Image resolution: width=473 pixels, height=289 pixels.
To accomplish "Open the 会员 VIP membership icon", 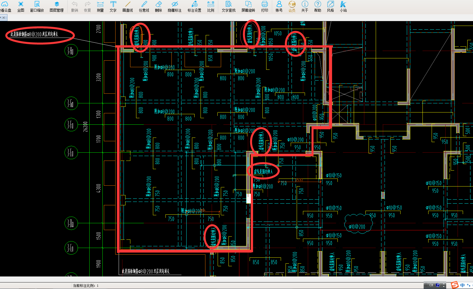I will point(292,7).
